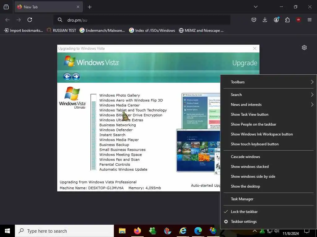Open File Explorer from the taskbar
Image resolution: width=317 pixels, height=237 pixels.
(x=122, y=231)
